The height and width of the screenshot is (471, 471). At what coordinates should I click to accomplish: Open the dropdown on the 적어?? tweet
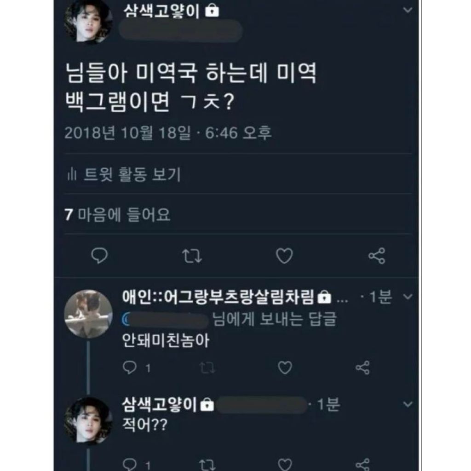[408, 404]
